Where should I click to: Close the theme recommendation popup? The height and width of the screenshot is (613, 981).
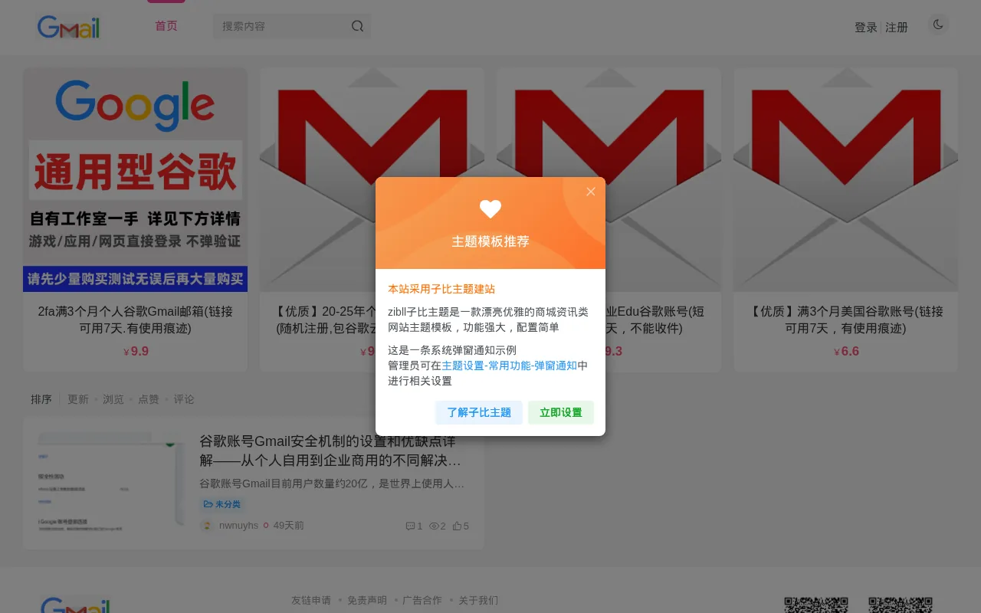[590, 192]
